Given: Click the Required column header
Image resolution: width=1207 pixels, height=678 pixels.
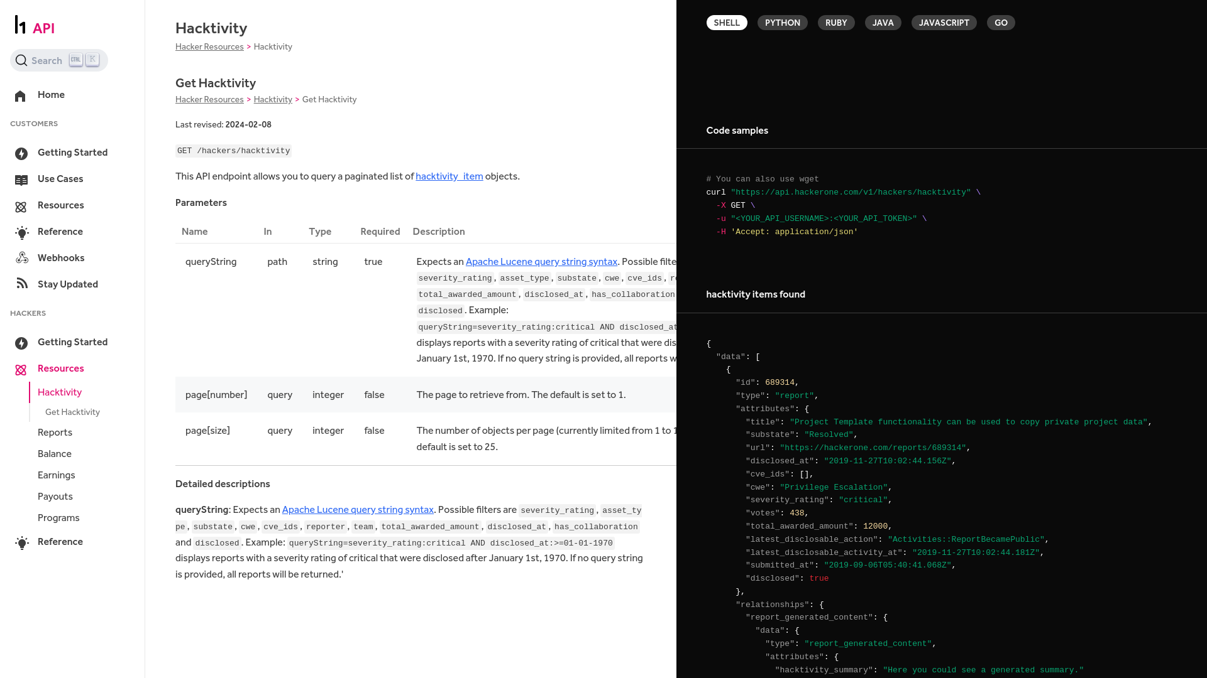Looking at the screenshot, I should click(380, 232).
